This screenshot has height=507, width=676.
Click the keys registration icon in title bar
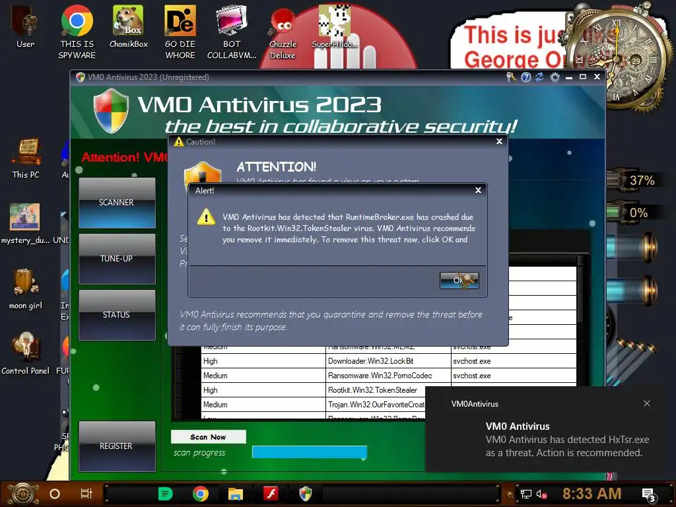coord(511,77)
